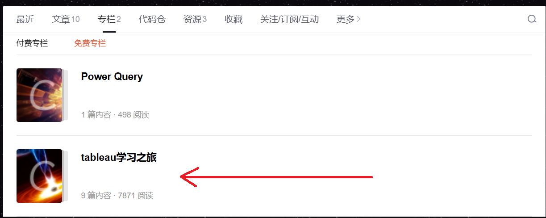This screenshot has height=218, width=546.
Task: Click the article count 10 badge
Action: pos(75,19)
